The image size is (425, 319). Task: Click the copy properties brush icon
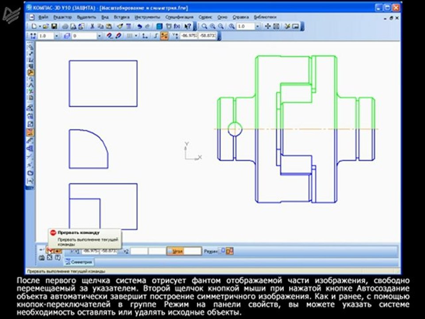coord(120,26)
